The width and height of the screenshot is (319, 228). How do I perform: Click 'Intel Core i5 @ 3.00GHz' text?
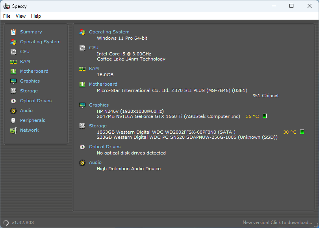pyautogui.click(x=124, y=54)
